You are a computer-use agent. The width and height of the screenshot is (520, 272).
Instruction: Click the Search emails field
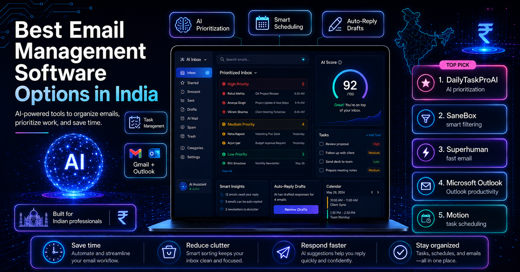[x=263, y=59]
